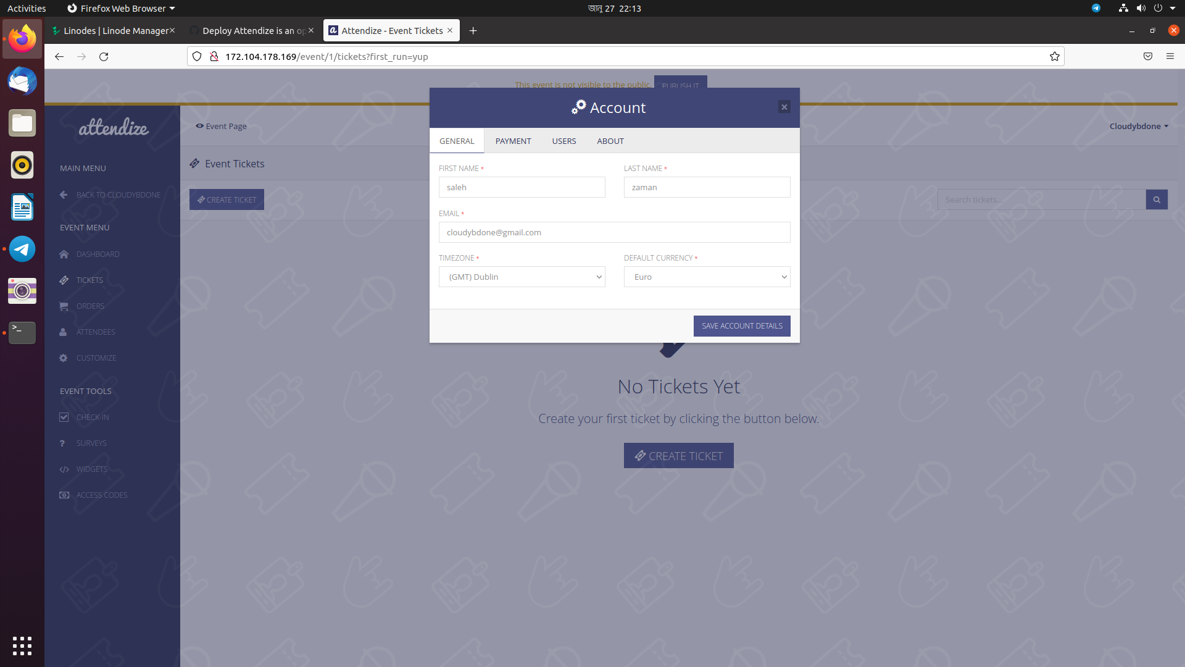1185x667 pixels.
Task: Close the Account dialog with X
Action: tap(784, 107)
